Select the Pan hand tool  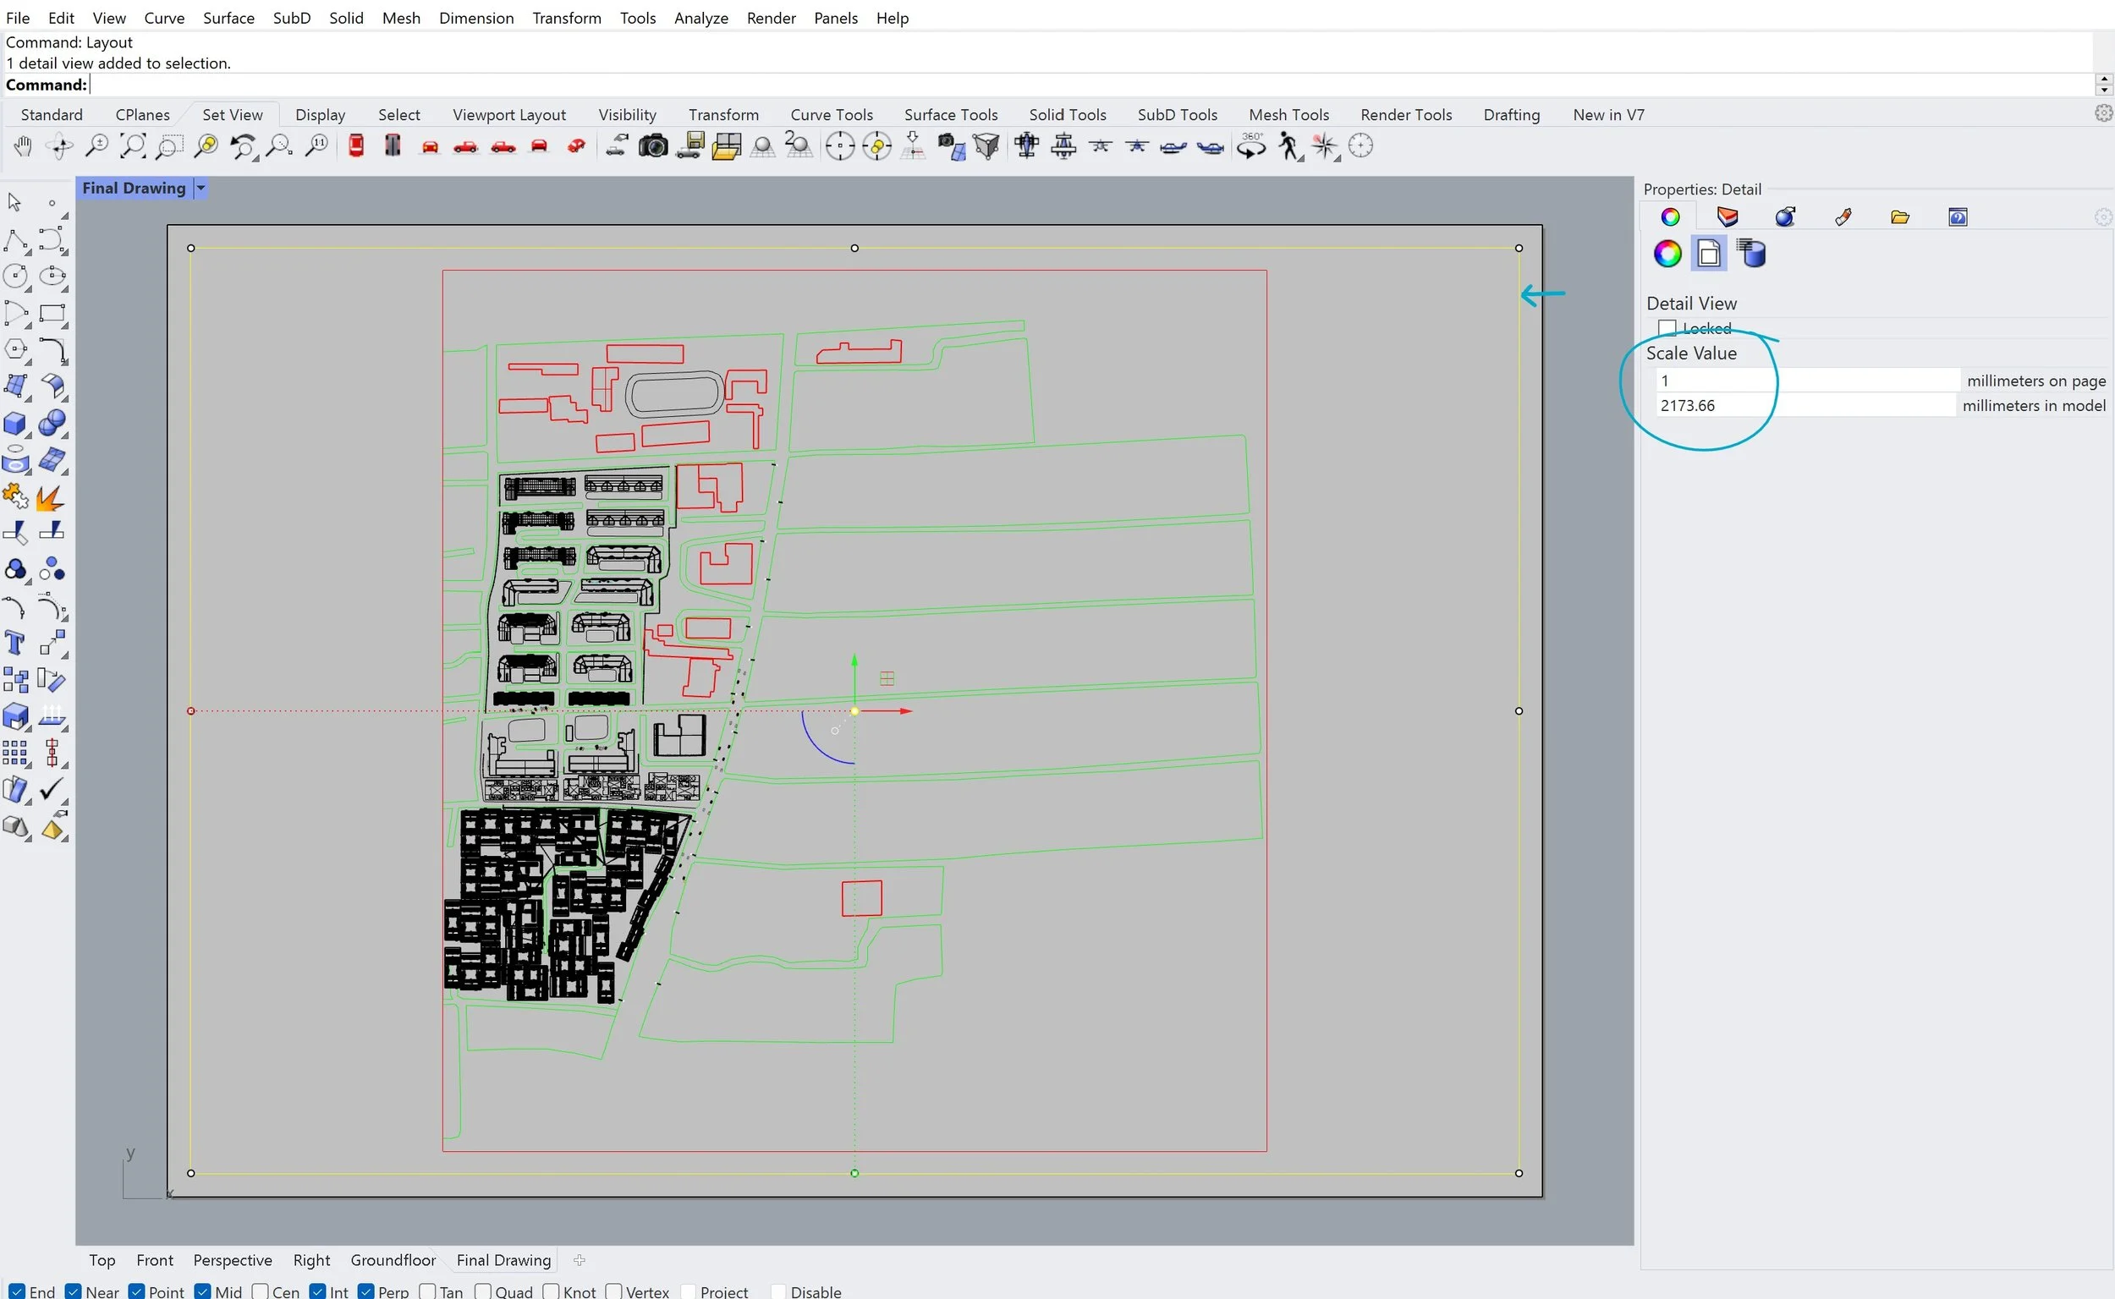click(x=23, y=147)
